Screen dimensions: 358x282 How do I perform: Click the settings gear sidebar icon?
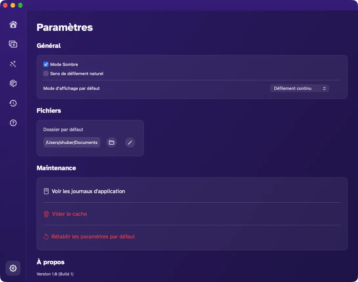click(13, 268)
